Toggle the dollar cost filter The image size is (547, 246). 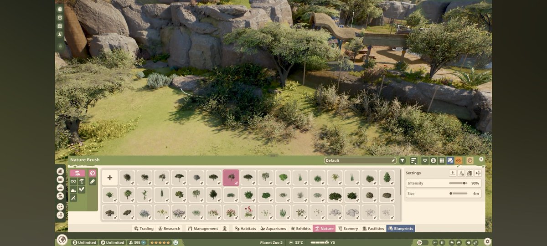pos(433,160)
